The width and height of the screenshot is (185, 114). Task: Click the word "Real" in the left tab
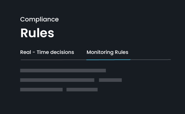click(x=26, y=52)
